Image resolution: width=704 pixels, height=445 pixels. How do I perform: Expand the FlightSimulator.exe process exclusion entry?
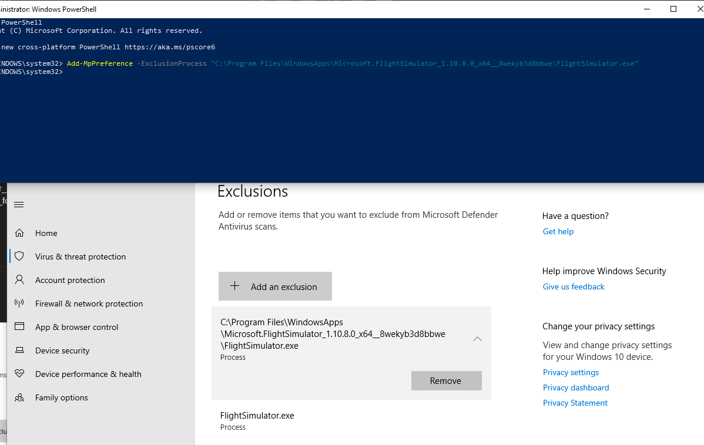click(351, 420)
